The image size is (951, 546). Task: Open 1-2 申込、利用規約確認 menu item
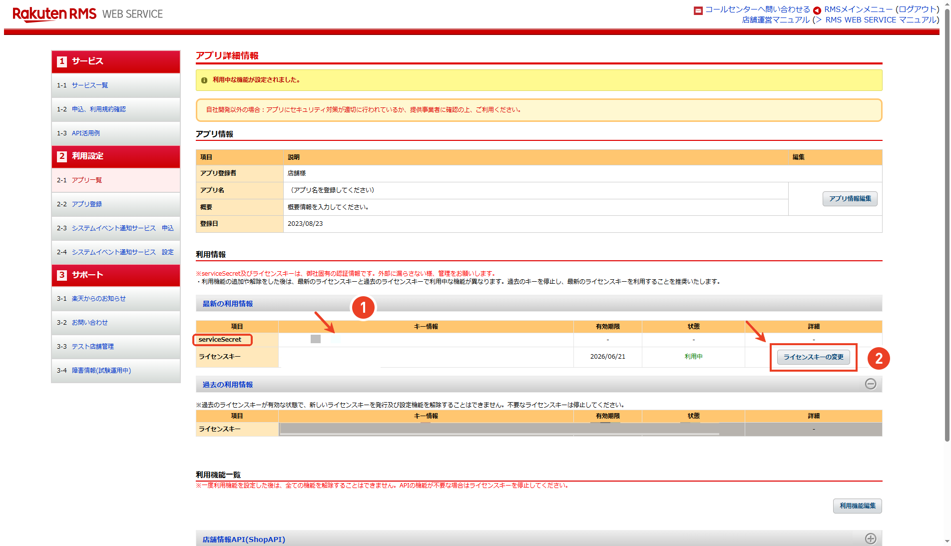point(116,109)
